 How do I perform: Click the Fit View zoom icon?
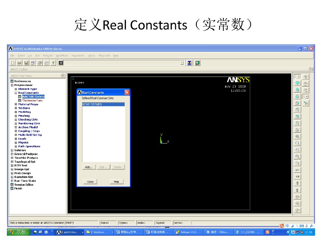297,137
